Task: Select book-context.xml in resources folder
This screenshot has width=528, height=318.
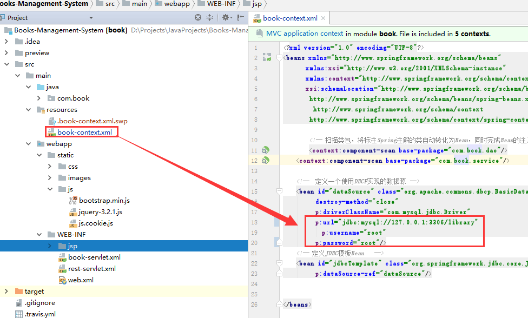Action: tap(84, 132)
